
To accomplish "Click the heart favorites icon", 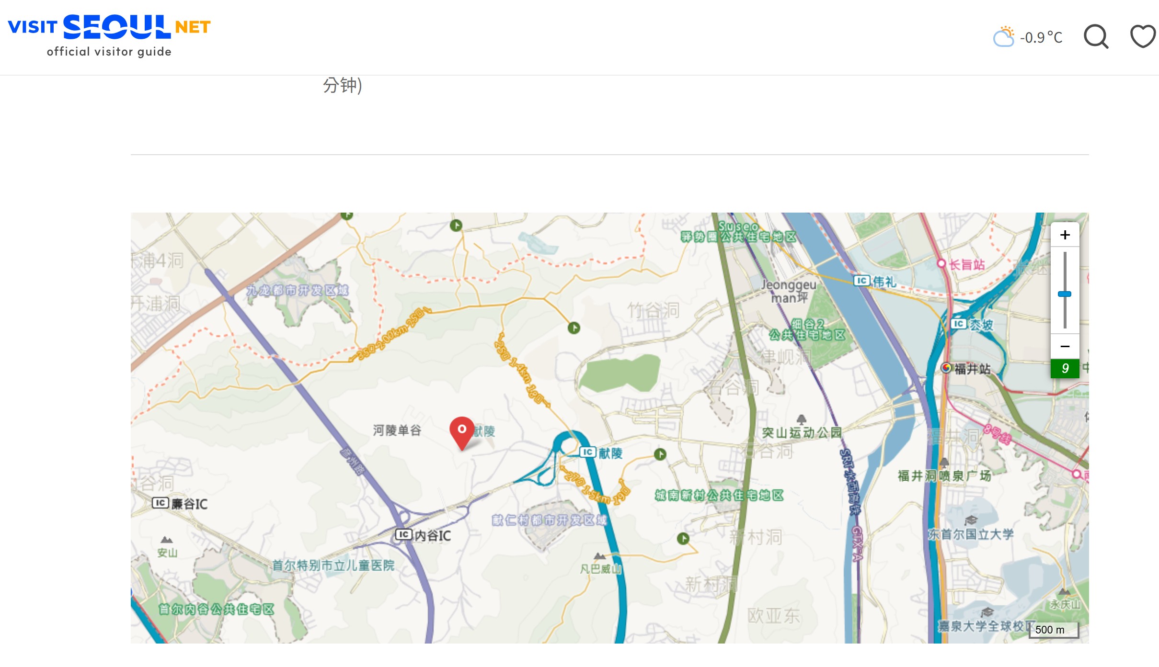I will (x=1143, y=36).
